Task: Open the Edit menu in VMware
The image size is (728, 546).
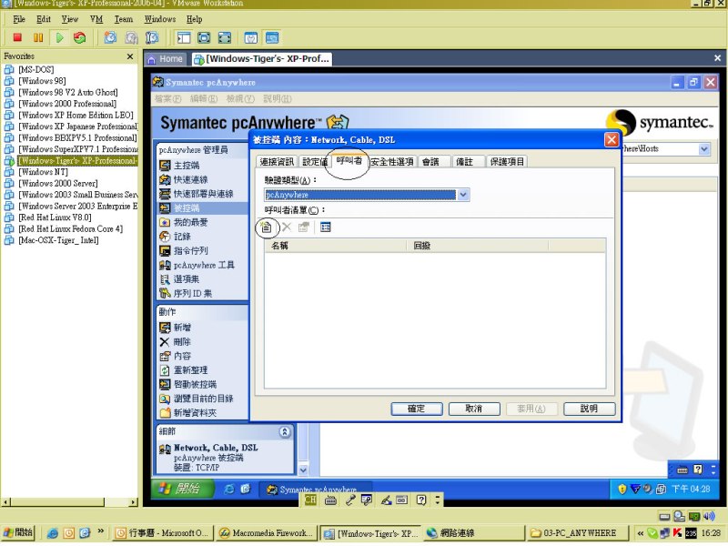Action: coord(44,19)
